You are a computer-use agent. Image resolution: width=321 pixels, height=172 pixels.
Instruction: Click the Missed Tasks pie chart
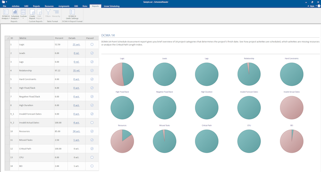[x=165, y=141]
